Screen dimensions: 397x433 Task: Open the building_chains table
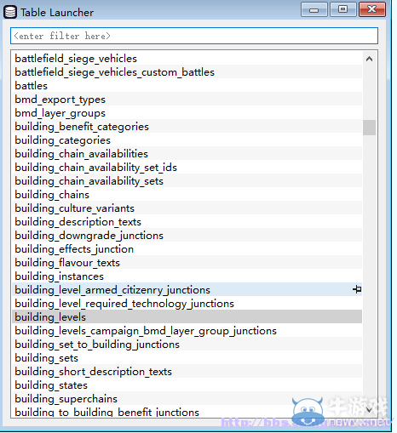pyautogui.click(x=187, y=195)
